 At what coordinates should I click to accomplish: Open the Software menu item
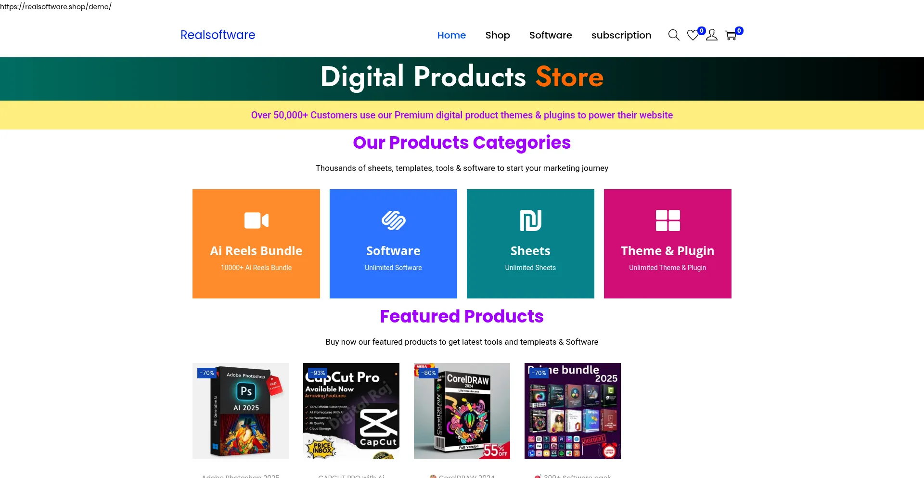(x=551, y=35)
